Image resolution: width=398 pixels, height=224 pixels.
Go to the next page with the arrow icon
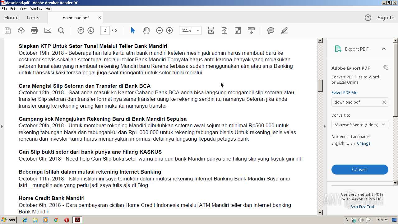(x=91, y=30)
